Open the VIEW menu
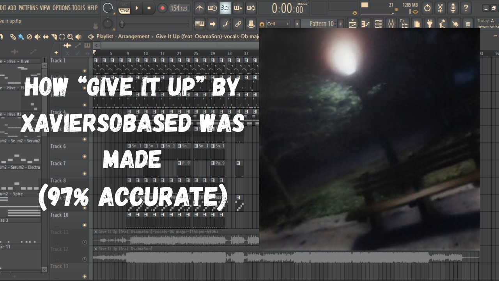The image size is (499, 281). (45, 8)
